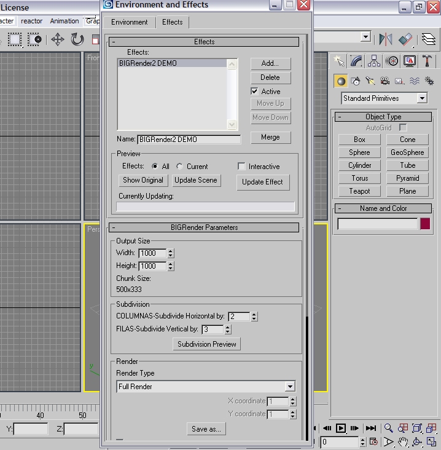Click the Show Original button
This screenshot has width=441, height=450.
(x=143, y=180)
